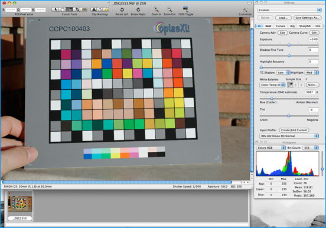Screen dimensions: 326x228
Task: Click the Zoom Out magnifier icon
Action: pyautogui.click(x=169, y=9)
